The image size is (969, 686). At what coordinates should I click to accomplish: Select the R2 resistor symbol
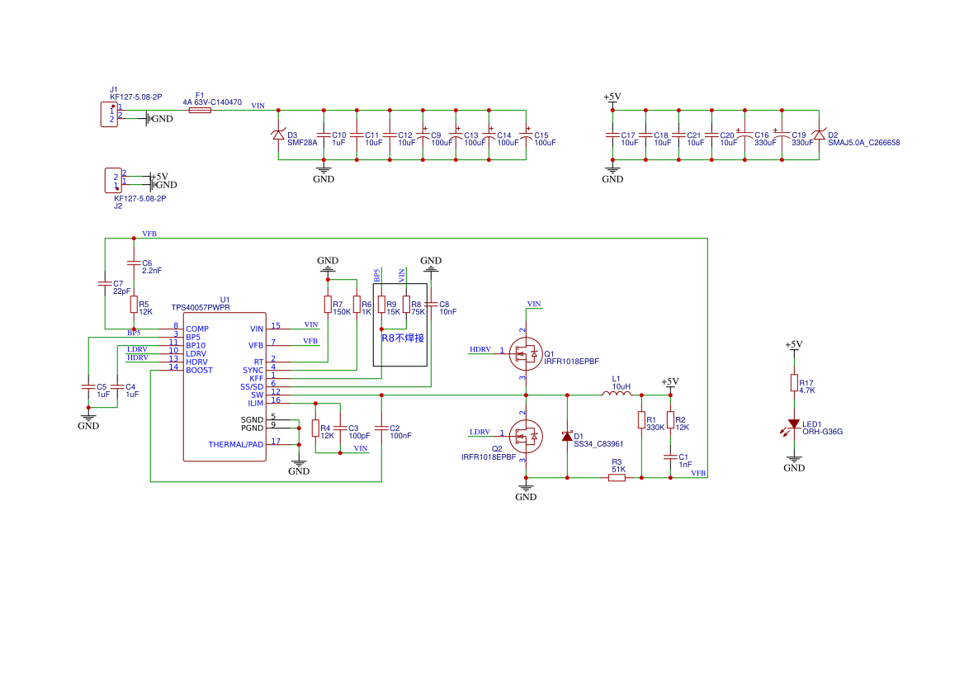[x=670, y=420]
